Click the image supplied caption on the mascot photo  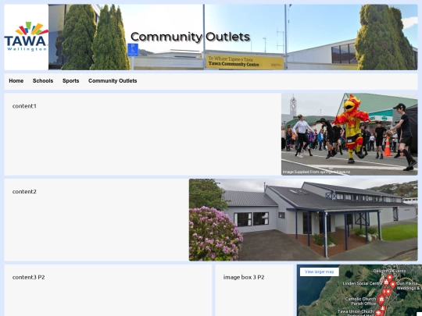(316, 172)
